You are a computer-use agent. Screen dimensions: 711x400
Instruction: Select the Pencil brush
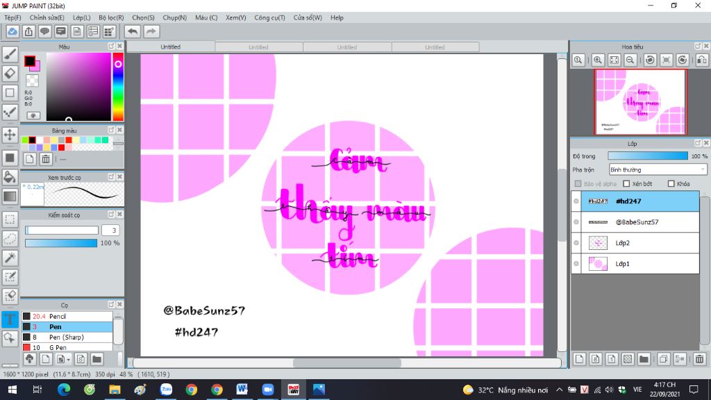[x=67, y=316]
